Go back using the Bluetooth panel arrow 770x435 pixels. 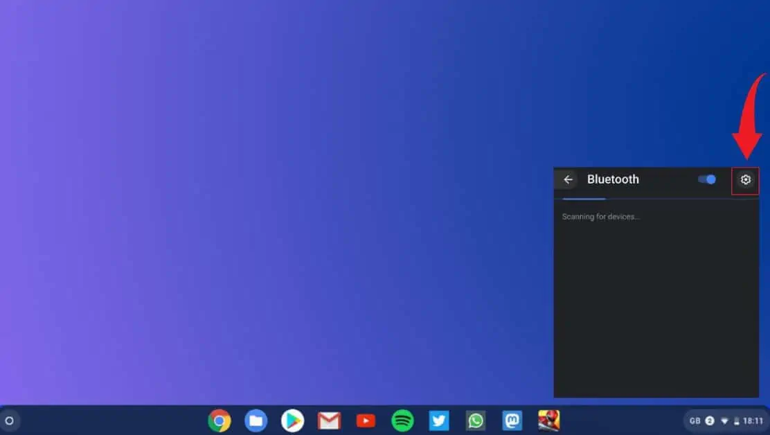[x=568, y=179]
